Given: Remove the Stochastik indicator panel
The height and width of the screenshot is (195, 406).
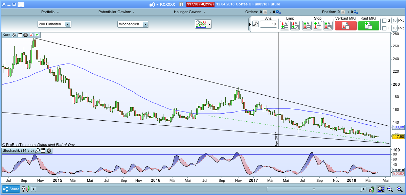Looking at the screenshot, I should click(x=49, y=151).
